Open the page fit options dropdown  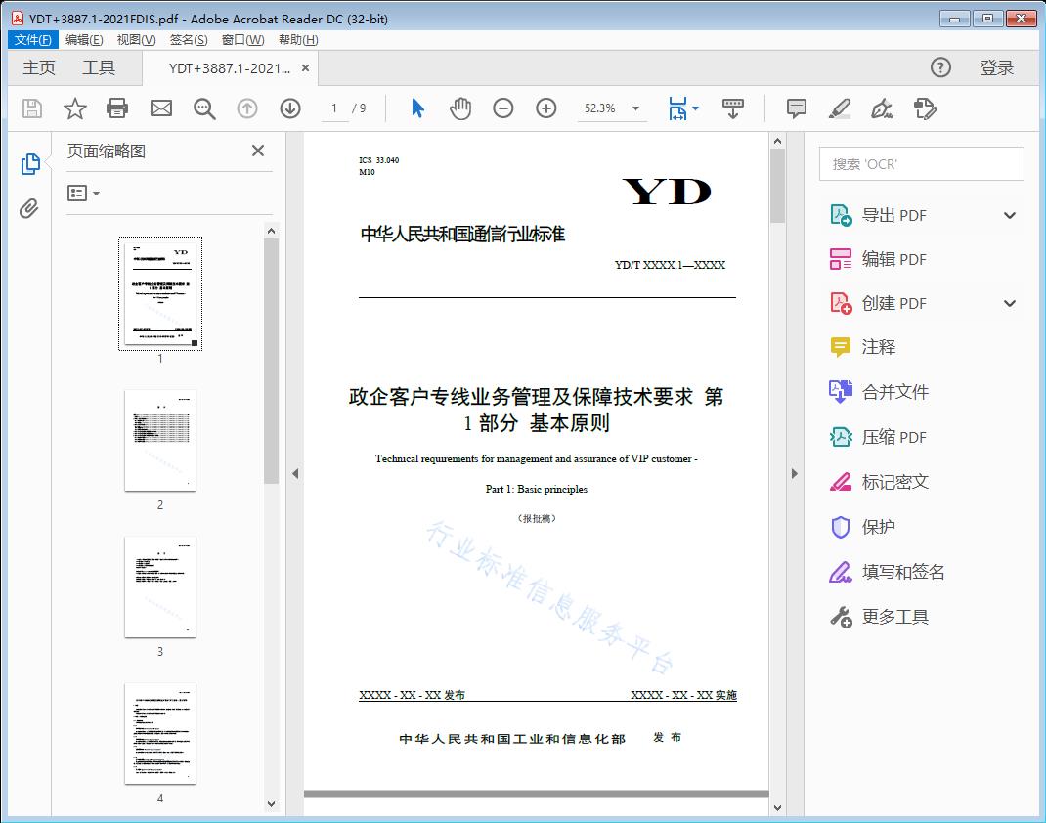[682, 108]
